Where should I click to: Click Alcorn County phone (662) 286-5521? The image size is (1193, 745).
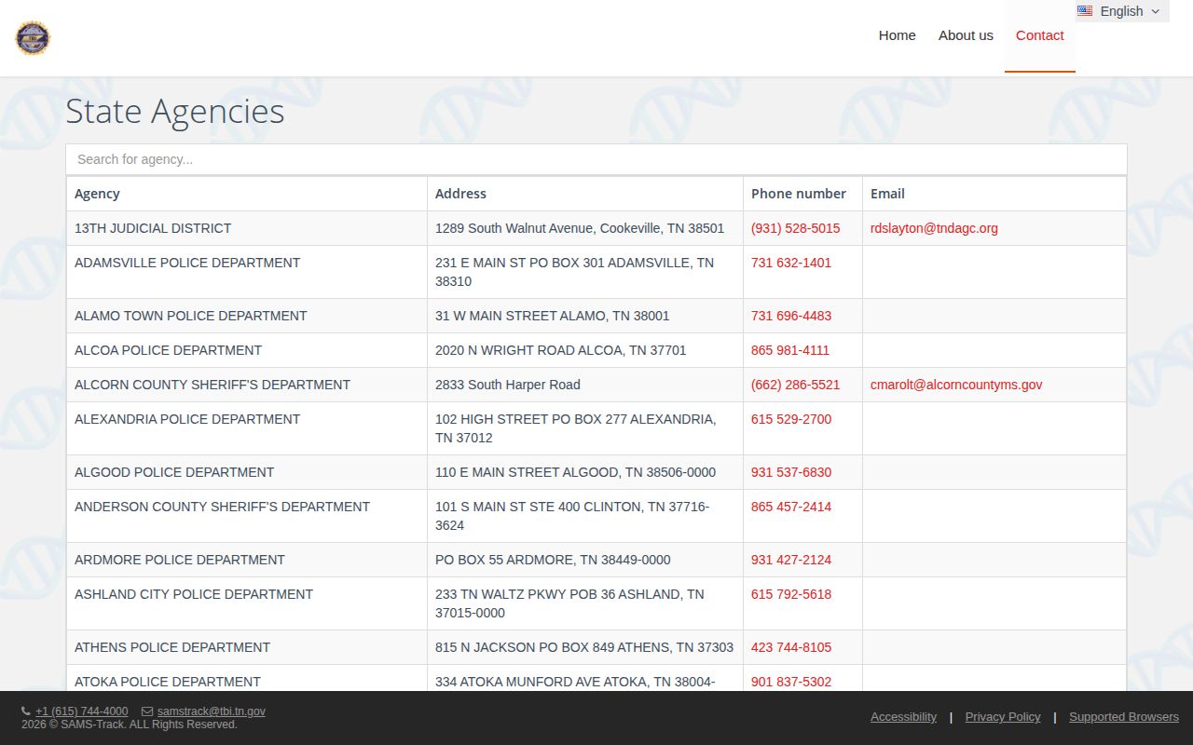[795, 385]
